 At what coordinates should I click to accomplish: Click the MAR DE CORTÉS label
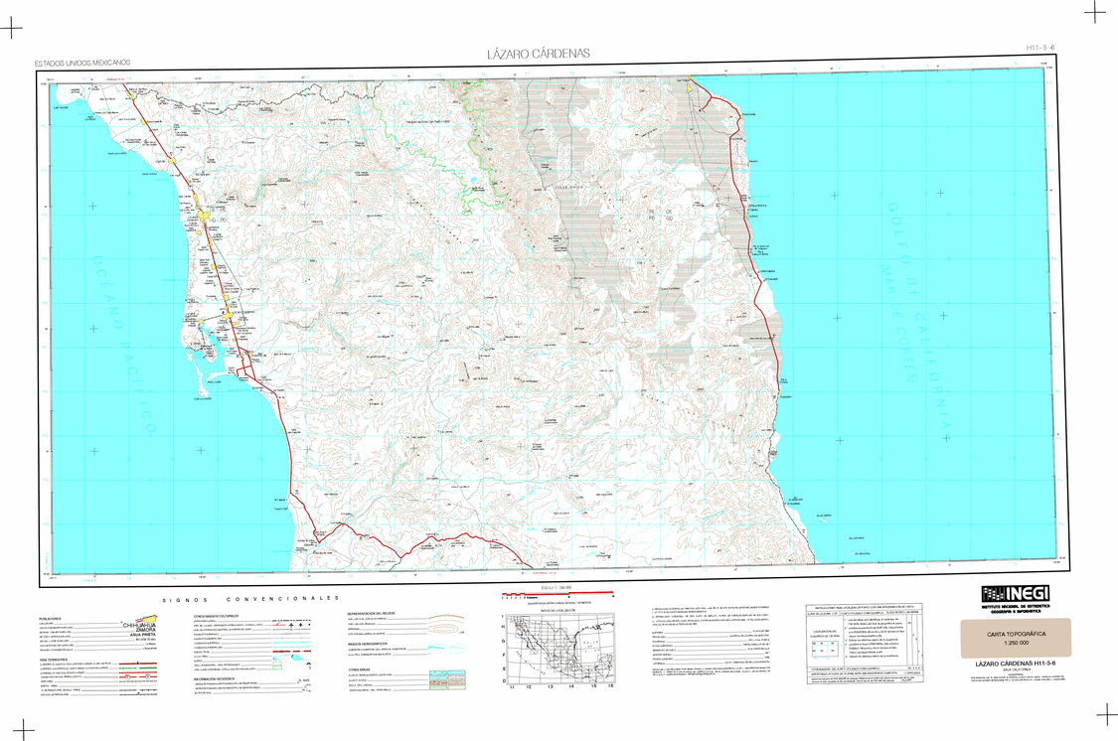(898, 323)
